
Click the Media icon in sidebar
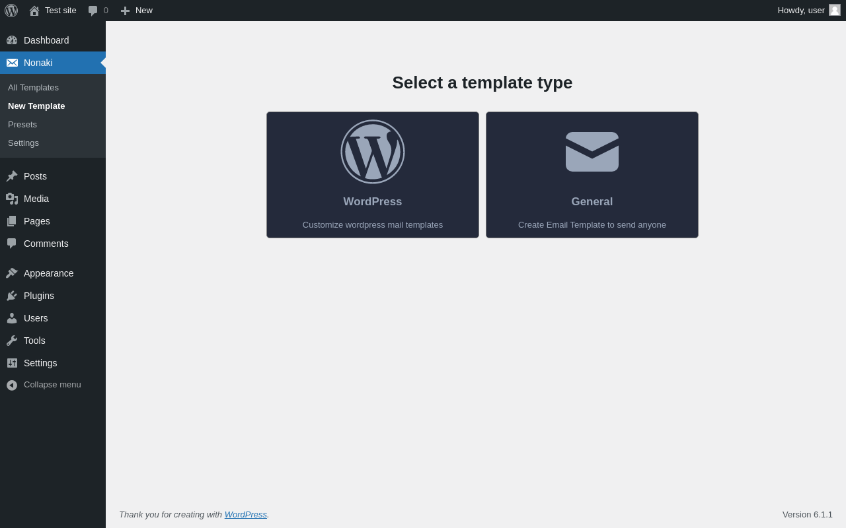click(x=12, y=199)
